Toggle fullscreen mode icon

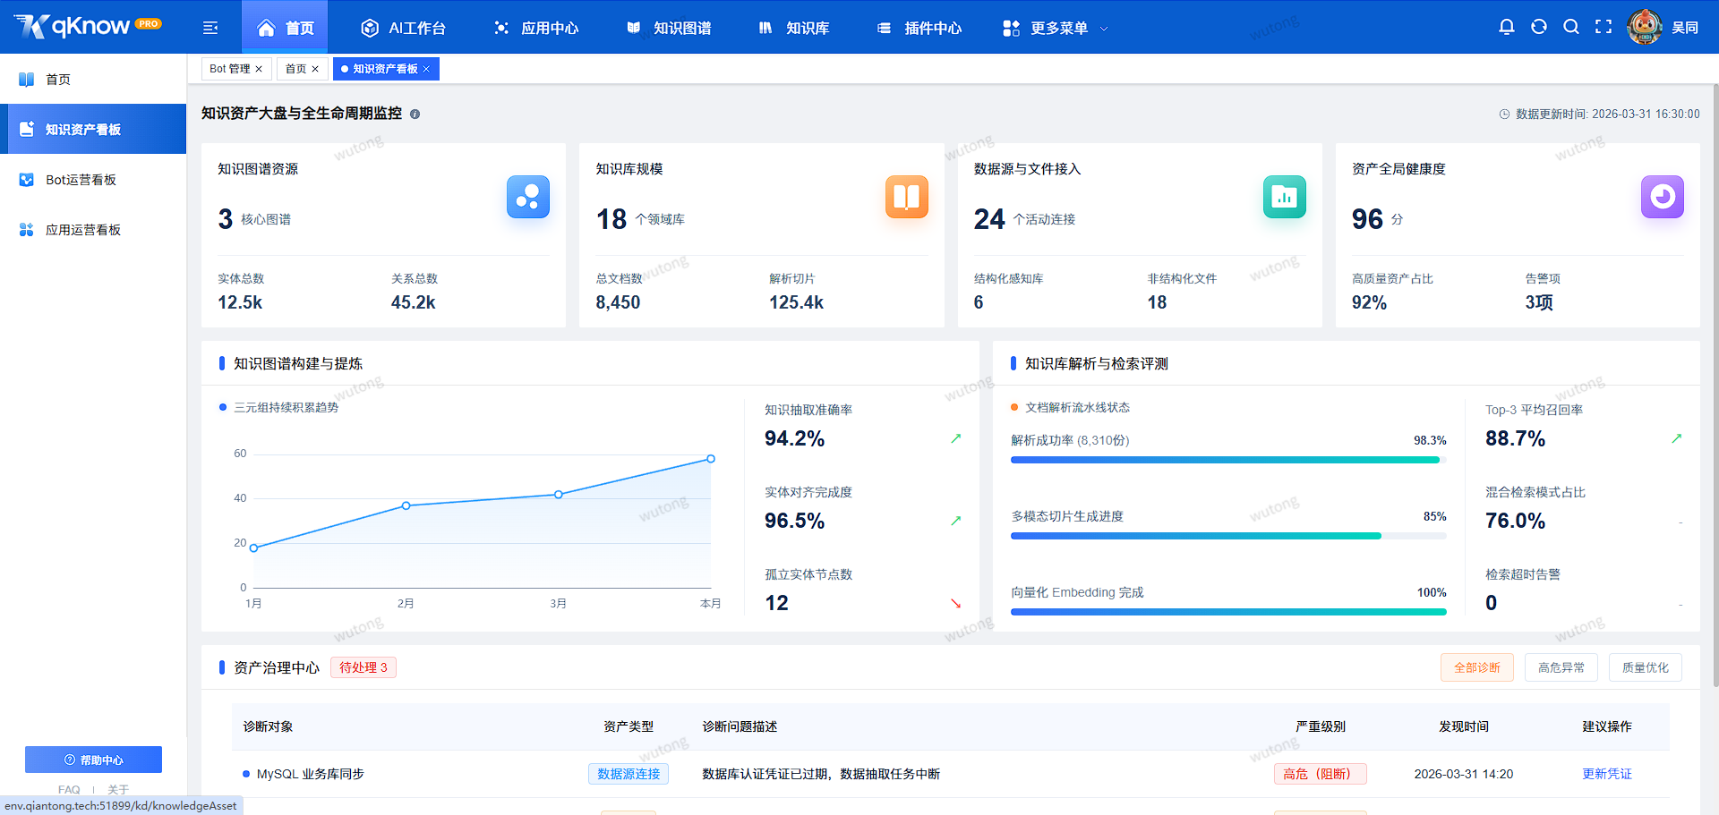tap(1604, 27)
